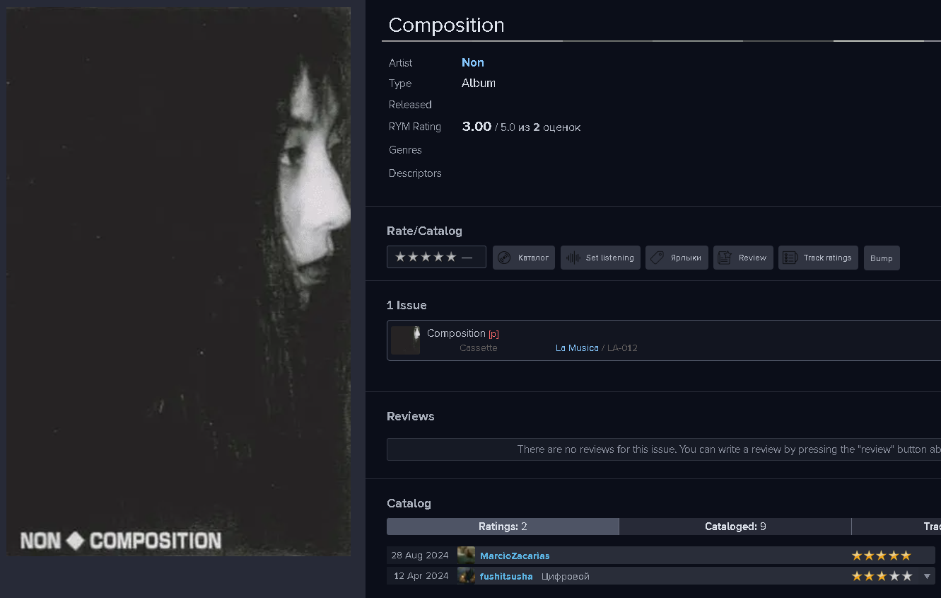Click the partially visible Tracks tab
The image size is (941, 598).
click(896, 527)
